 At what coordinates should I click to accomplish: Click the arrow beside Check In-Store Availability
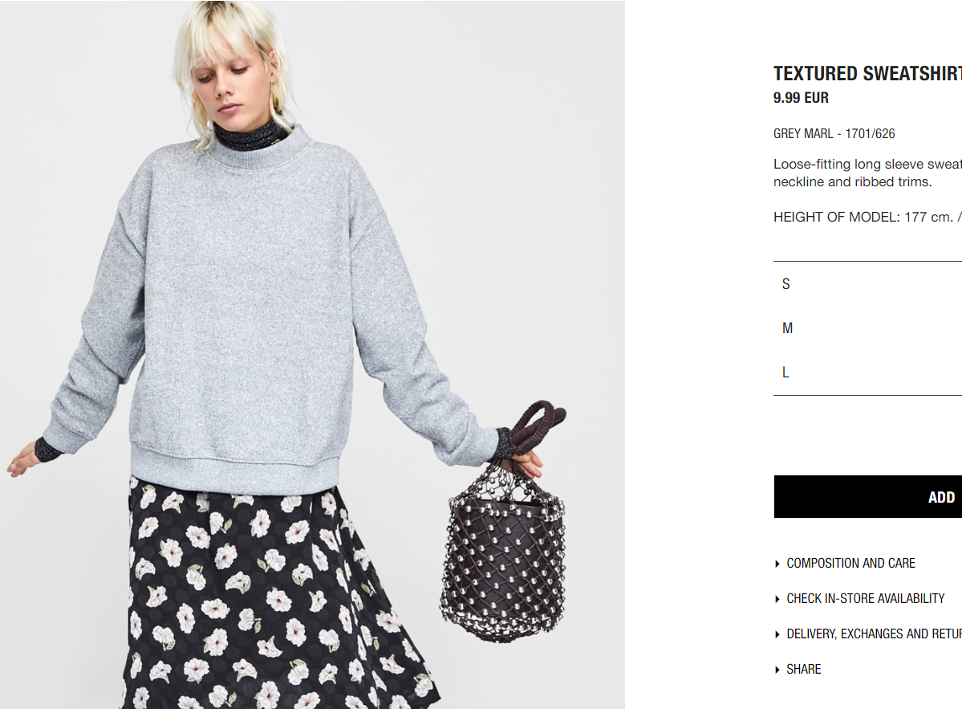click(777, 599)
